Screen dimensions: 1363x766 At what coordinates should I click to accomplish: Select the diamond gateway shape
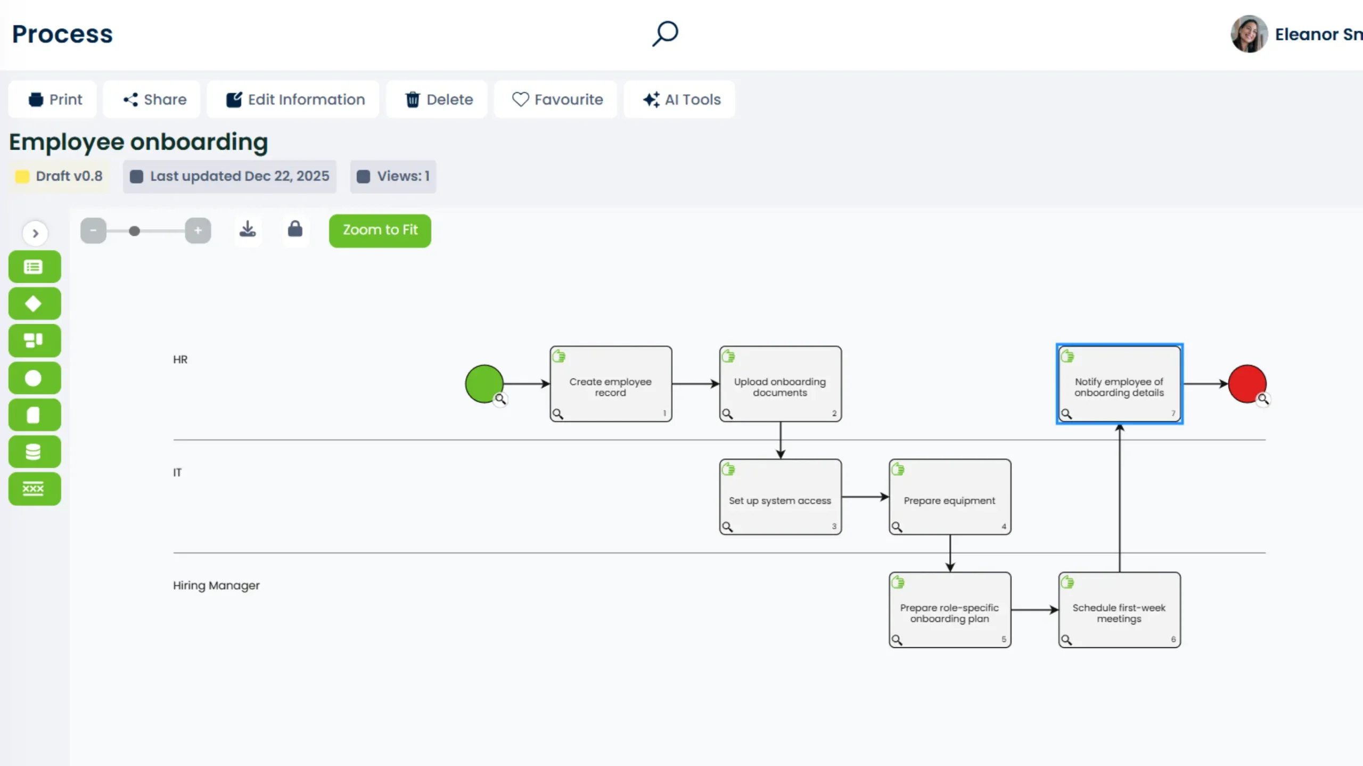[34, 303]
